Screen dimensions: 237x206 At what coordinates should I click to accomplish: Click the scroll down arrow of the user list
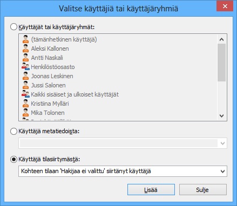pyautogui.click(x=222, y=116)
